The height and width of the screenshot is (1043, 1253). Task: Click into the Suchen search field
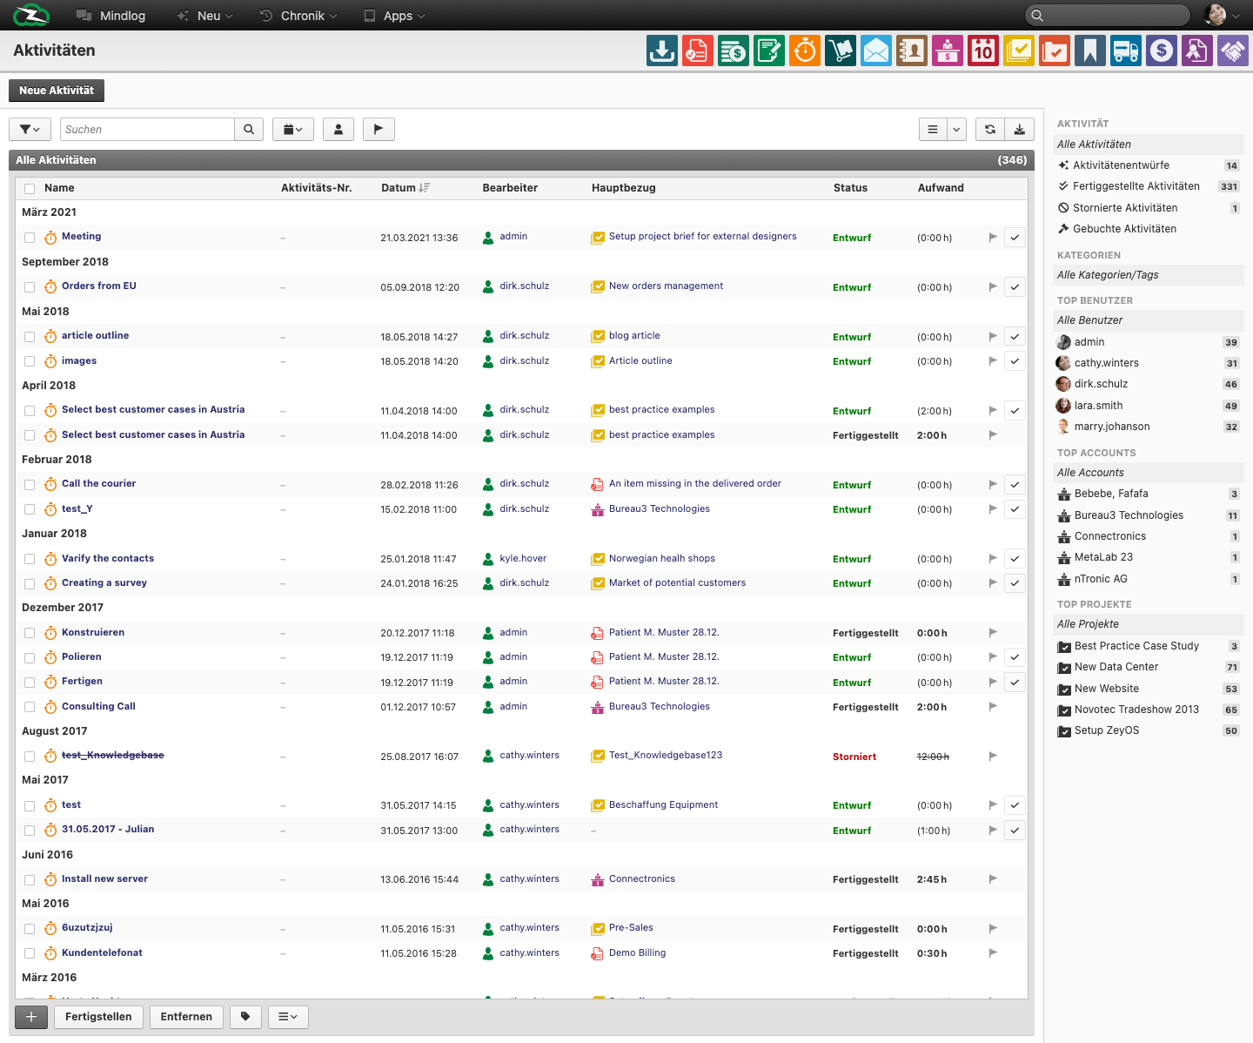pos(147,129)
